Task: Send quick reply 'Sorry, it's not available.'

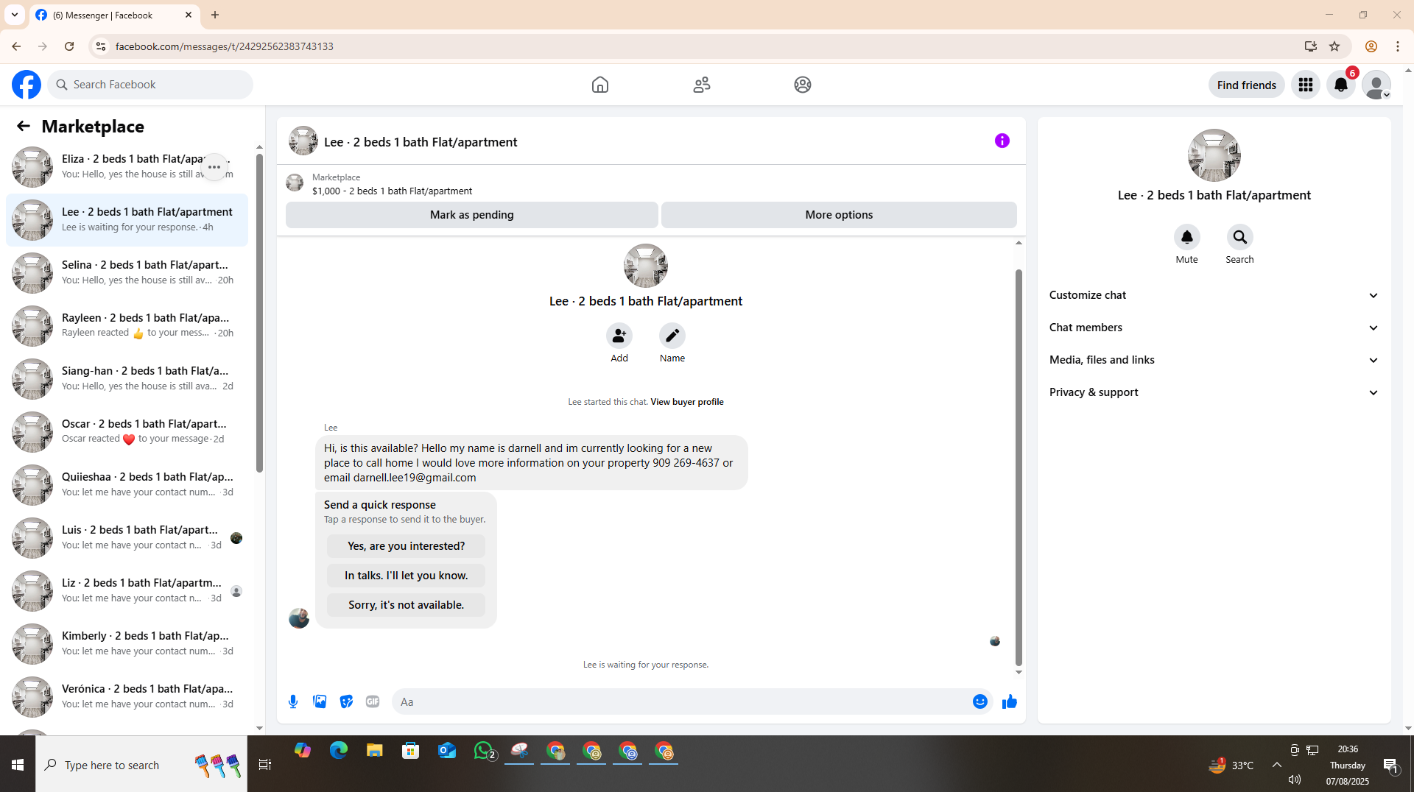Action: click(x=407, y=605)
